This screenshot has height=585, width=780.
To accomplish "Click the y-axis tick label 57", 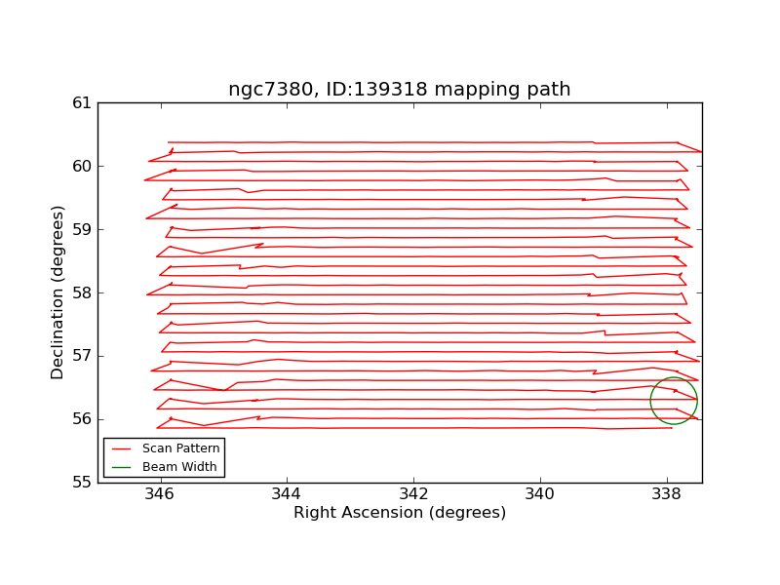I will [81, 356].
